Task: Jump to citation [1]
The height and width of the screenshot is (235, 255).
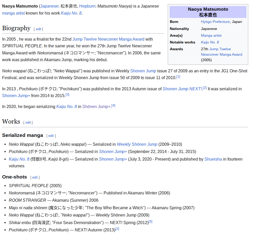Action: point(178,77)
